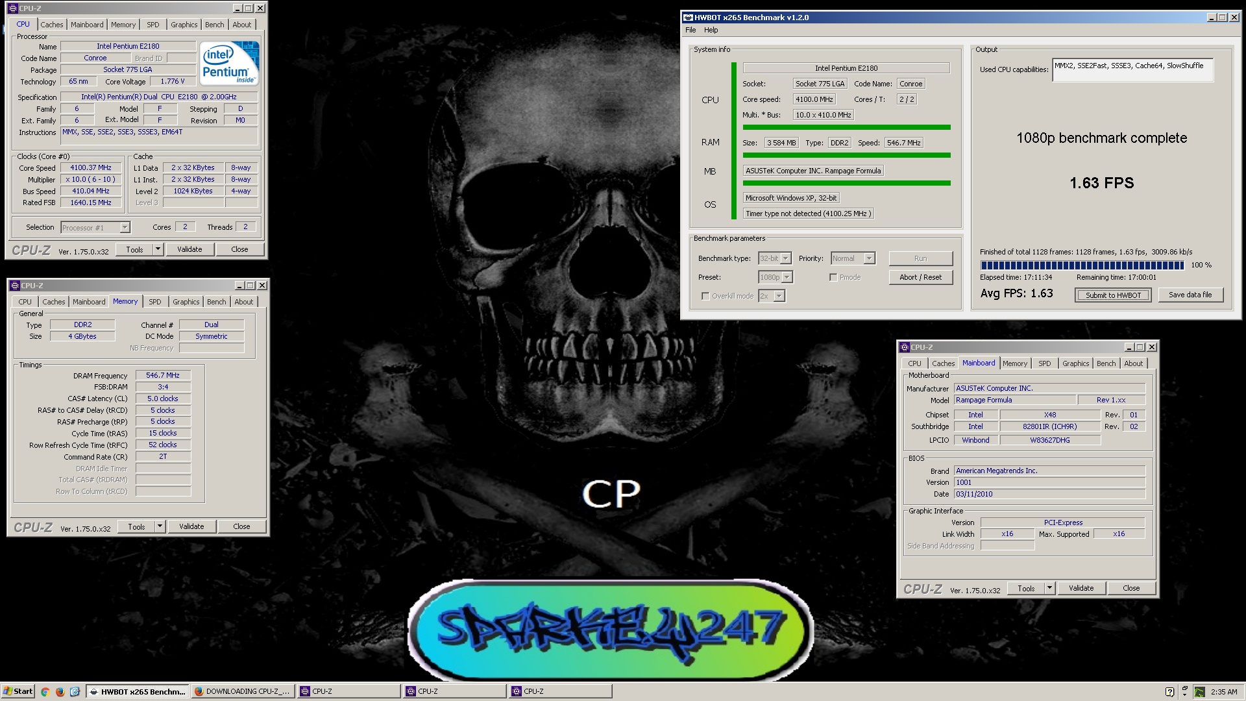
Task: Open Graphics tab in Memory CPU-Z window
Action: pyautogui.click(x=186, y=302)
